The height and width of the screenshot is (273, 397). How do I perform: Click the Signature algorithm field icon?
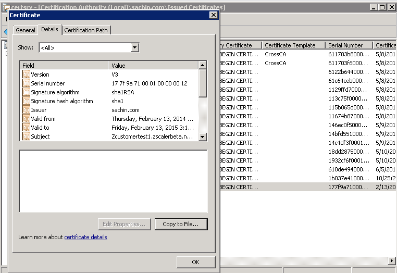(x=26, y=92)
